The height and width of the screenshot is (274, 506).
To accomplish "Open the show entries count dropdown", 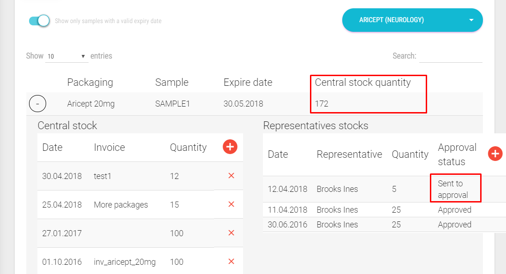I will [x=67, y=56].
